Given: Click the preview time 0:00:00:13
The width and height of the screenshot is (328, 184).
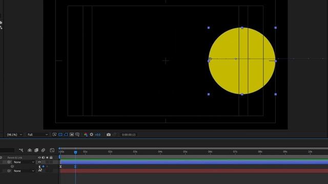Looking at the screenshot, I should click(x=129, y=135).
